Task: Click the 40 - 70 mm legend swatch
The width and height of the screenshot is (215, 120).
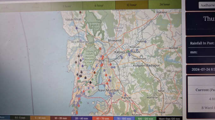Action: [x=103, y=118]
